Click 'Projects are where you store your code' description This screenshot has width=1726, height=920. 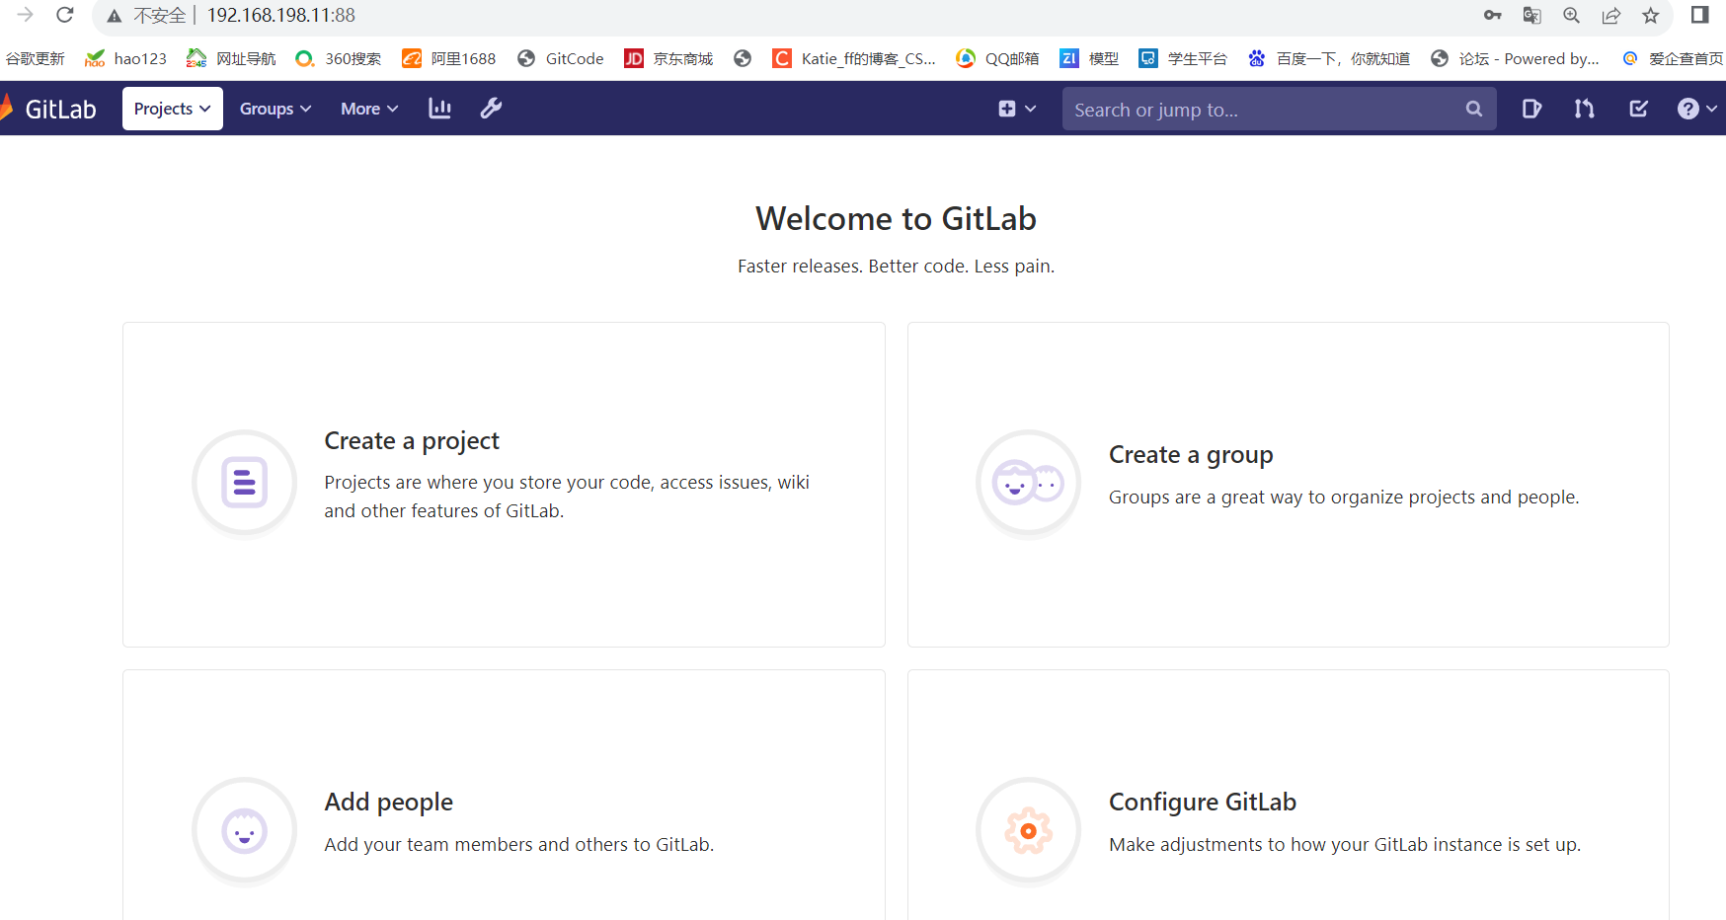tap(567, 497)
